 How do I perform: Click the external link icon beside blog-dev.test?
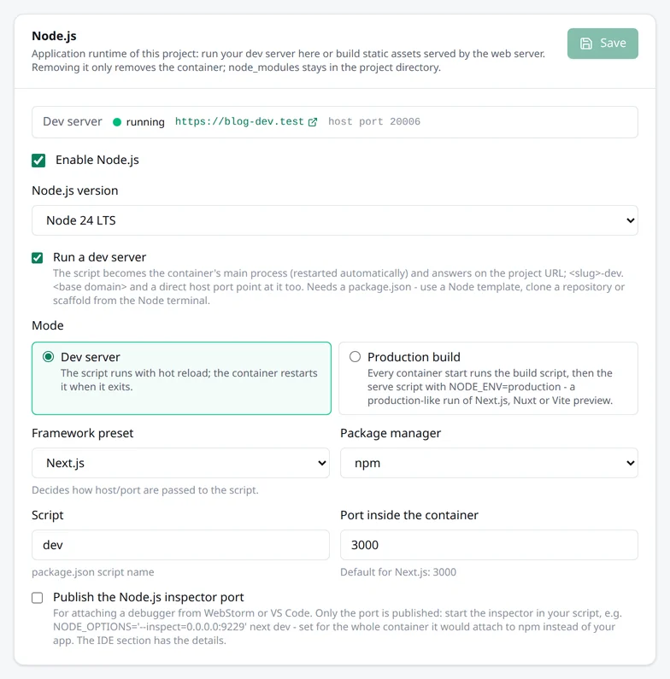pos(313,122)
